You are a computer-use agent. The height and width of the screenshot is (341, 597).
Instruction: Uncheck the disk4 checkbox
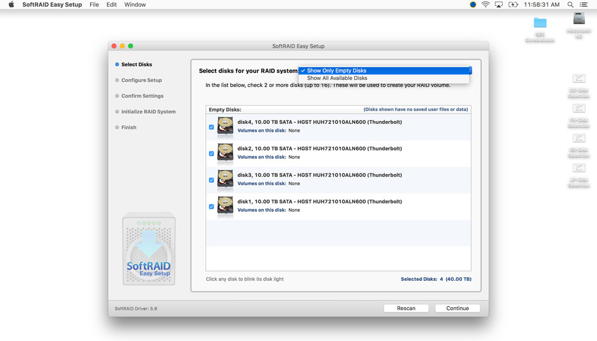(211, 127)
